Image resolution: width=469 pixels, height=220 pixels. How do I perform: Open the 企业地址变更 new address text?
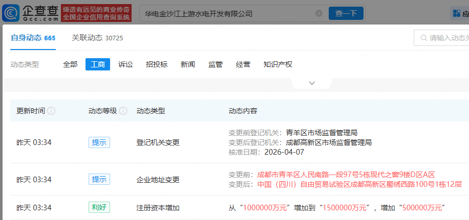359,184
